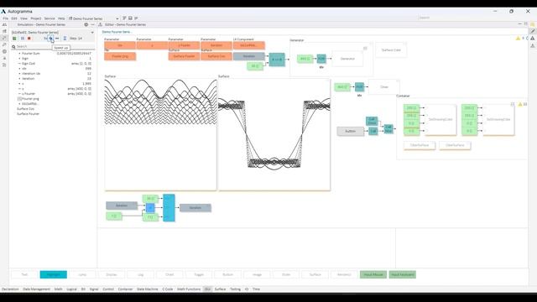Click the Speed up simulation icon

[x=50, y=39]
